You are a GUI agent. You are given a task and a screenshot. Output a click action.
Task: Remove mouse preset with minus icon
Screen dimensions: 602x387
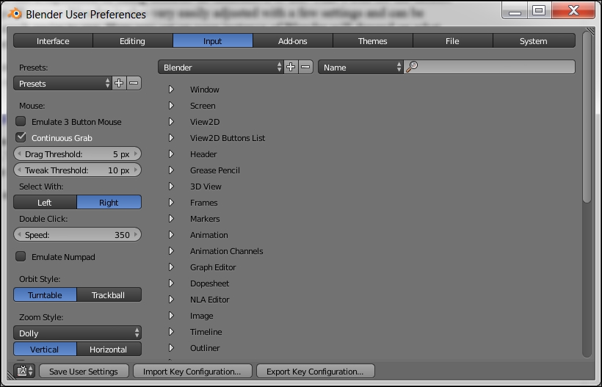pyautogui.click(x=134, y=83)
